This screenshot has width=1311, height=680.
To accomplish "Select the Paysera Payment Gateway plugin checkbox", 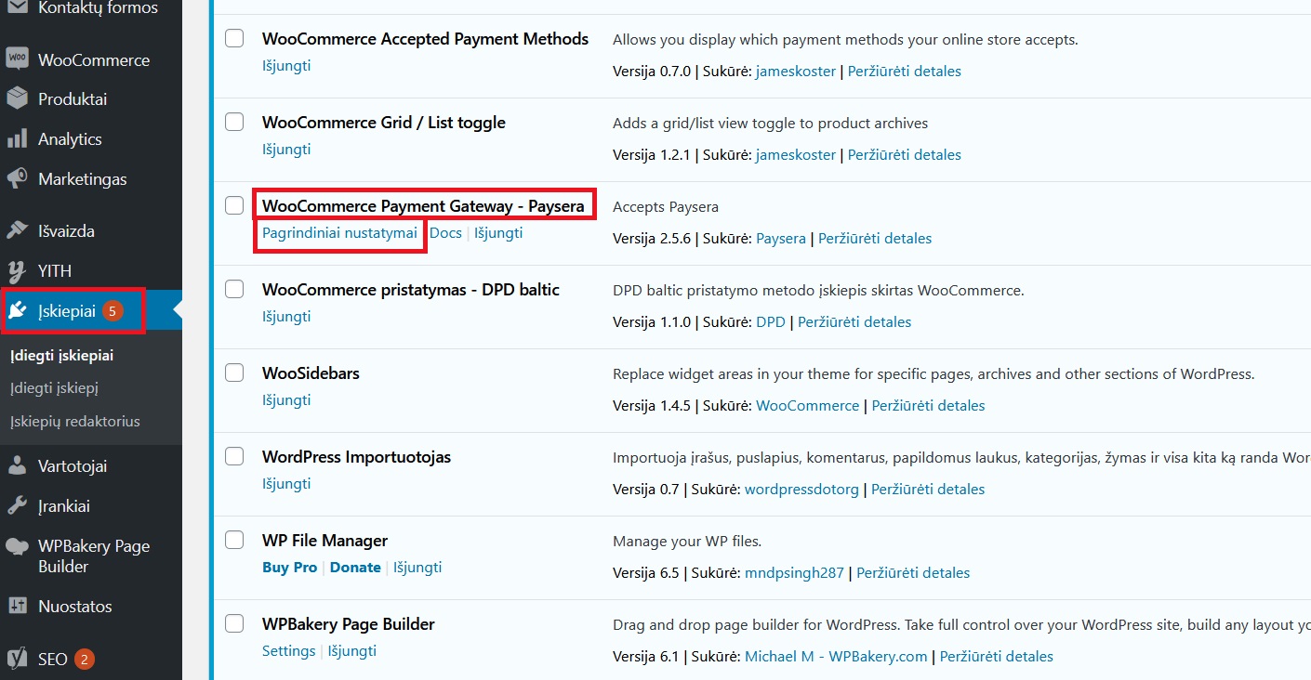I will pos(234,205).
